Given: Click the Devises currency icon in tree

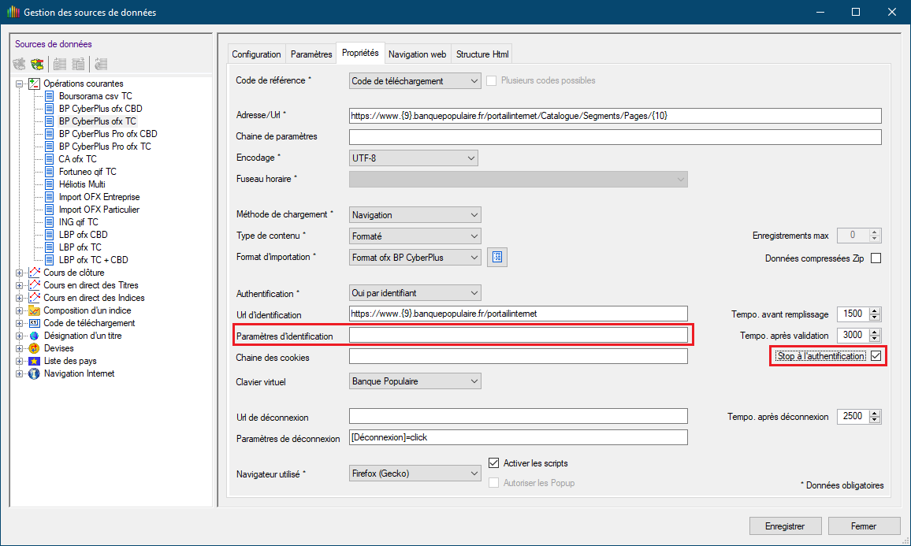Looking at the screenshot, I should [34, 348].
